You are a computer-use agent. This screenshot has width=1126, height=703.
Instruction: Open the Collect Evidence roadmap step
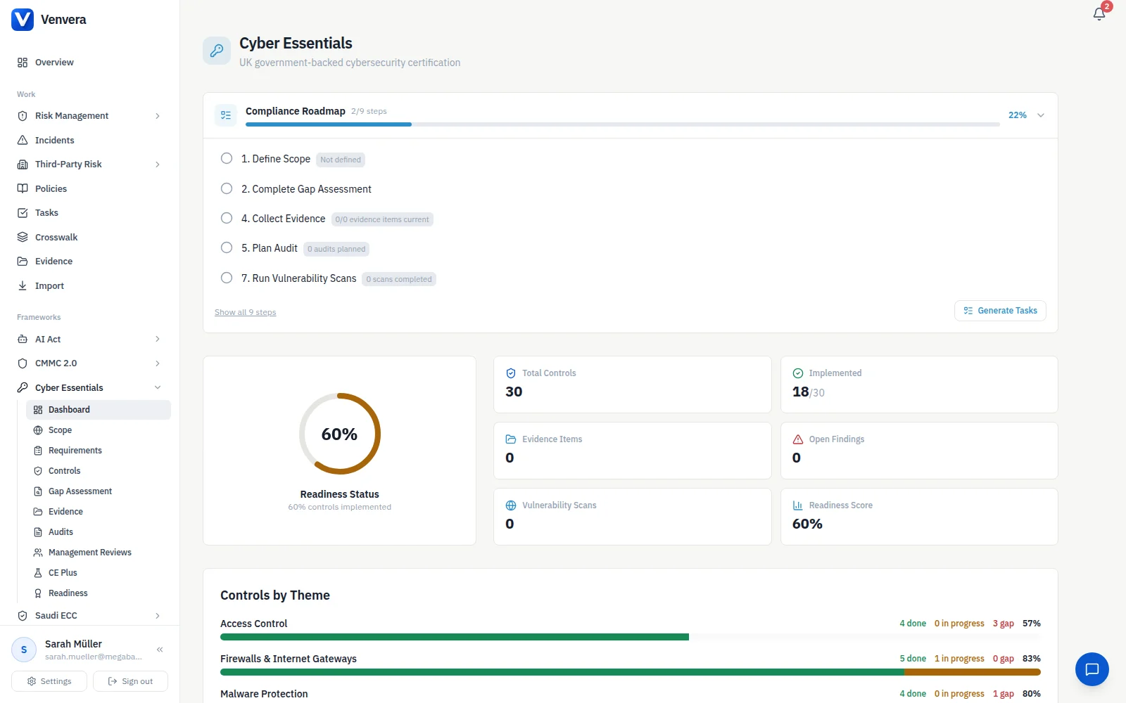click(284, 219)
